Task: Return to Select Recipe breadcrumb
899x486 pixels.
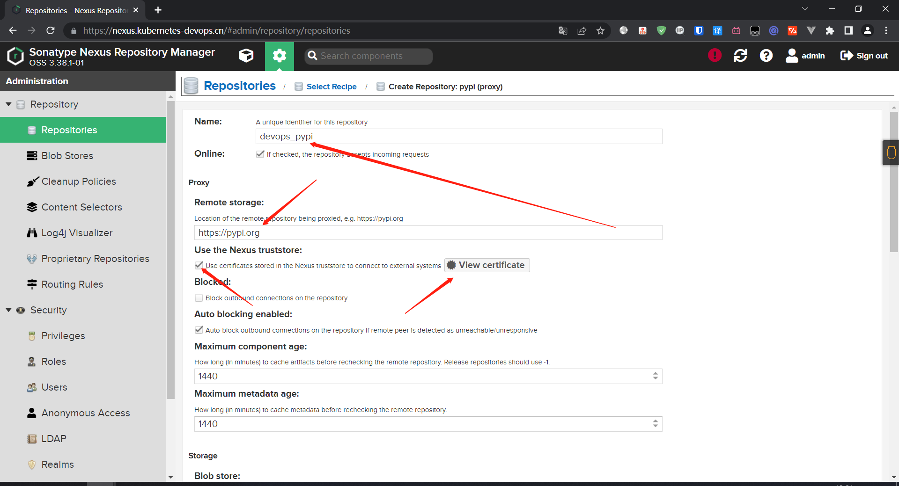Action: click(332, 87)
